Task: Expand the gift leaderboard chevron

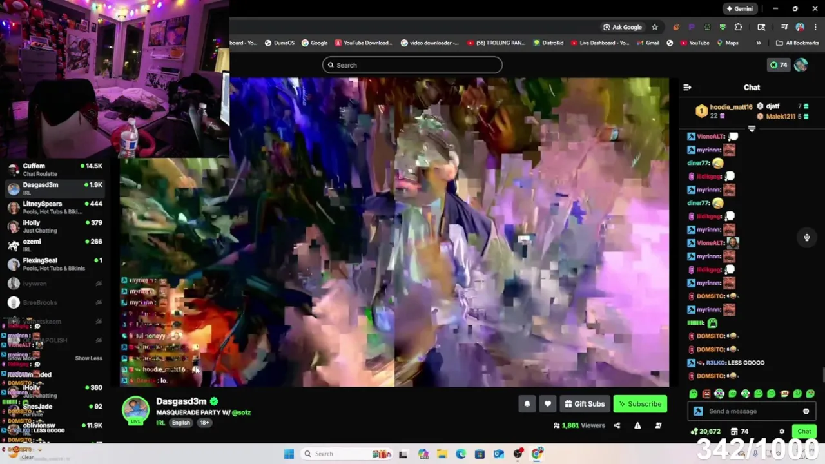Action: tap(752, 129)
